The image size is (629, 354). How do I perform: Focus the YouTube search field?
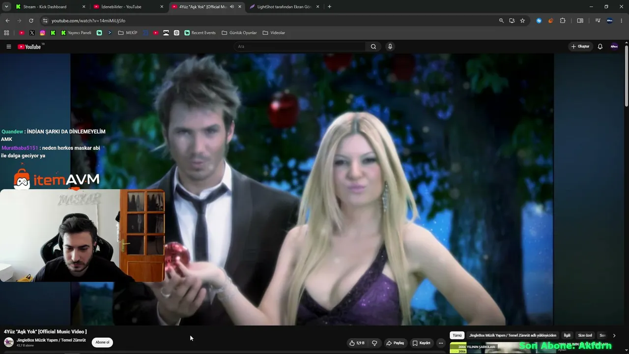pyautogui.click(x=300, y=47)
